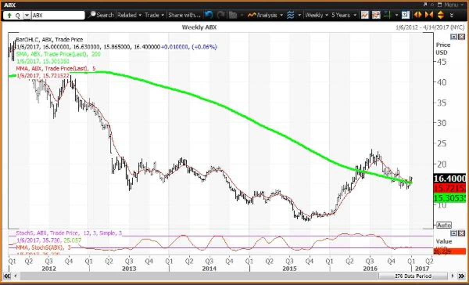Screen dimensions: 469x285
Task: Click the stochastic panel restore icon
Action: pos(454,233)
